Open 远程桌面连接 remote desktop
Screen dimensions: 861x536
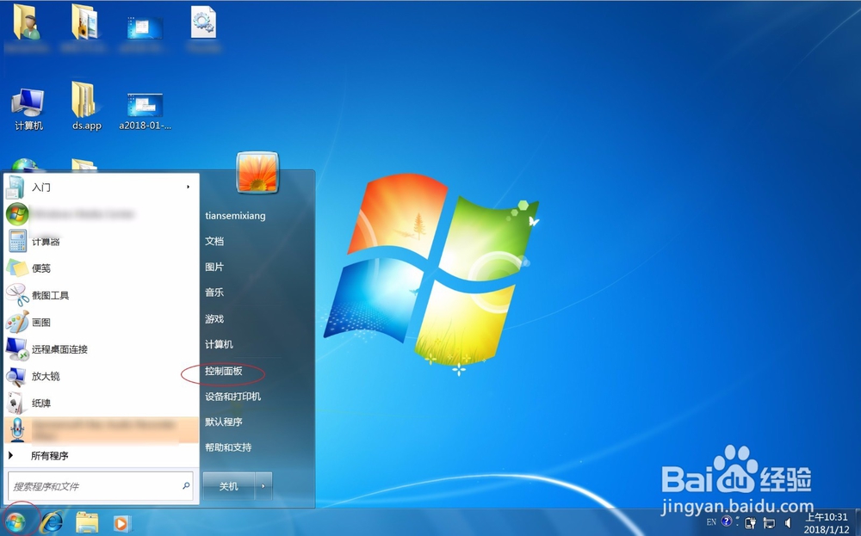pyautogui.click(x=101, y=349)
